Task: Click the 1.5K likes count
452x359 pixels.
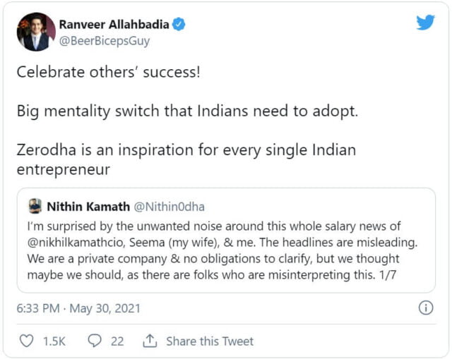Action: pos(54,341)
